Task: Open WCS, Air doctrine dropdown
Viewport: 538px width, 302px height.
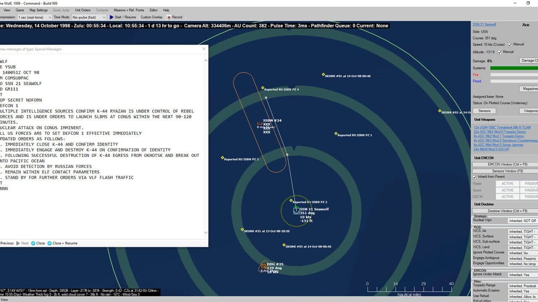Action: pos(522,232)
